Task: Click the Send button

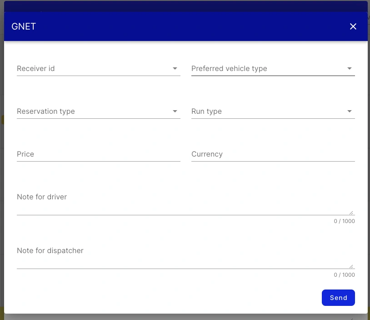Action: (338, 298)
